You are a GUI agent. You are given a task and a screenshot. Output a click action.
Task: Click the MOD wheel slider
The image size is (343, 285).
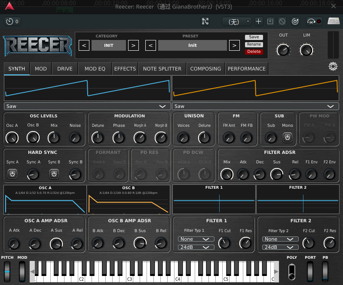(22, 271)
